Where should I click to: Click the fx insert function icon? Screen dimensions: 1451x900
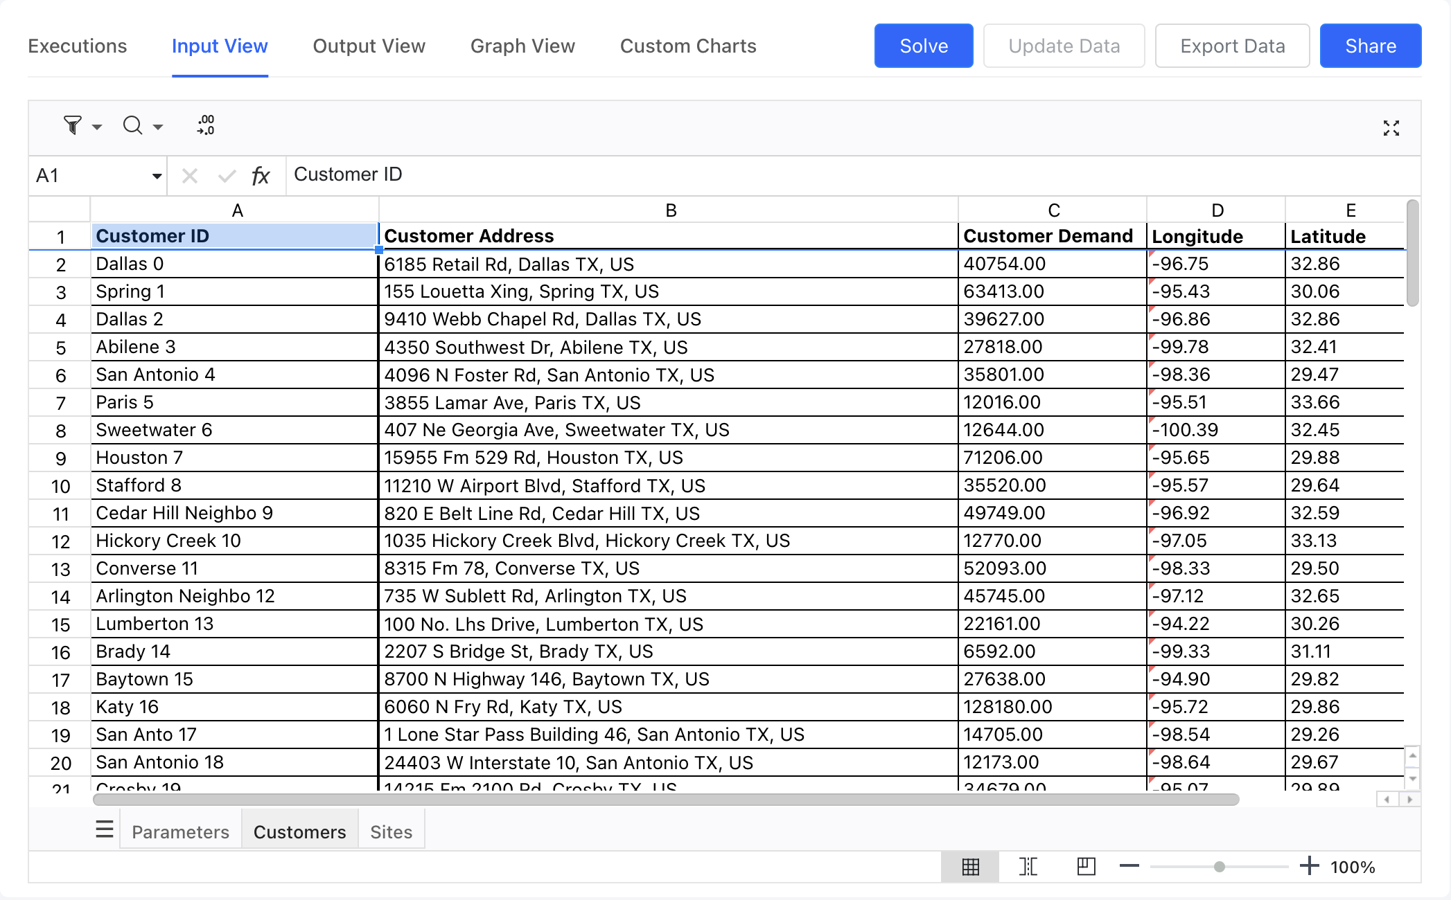pyautogui.click(x=260, y=176)
